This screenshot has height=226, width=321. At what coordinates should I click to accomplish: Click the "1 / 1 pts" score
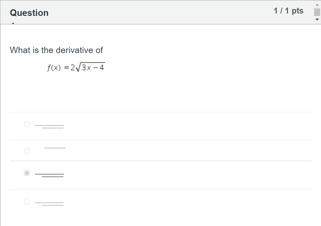(x=288, y=11)
